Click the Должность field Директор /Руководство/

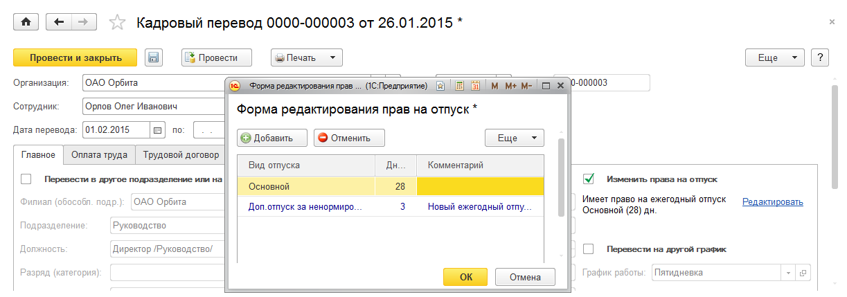pyautogui.click(x=167, y=249)
